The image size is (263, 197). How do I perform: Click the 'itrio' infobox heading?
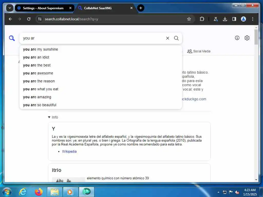click(x=57, y=170)
